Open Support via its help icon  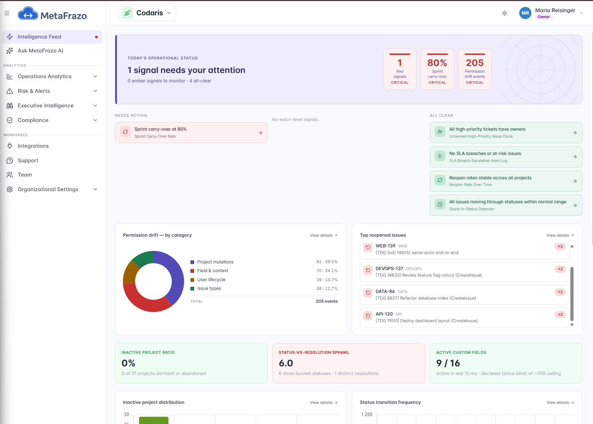tap(10, 161)
